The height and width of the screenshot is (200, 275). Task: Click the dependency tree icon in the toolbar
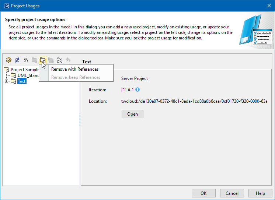coord(60,60)
